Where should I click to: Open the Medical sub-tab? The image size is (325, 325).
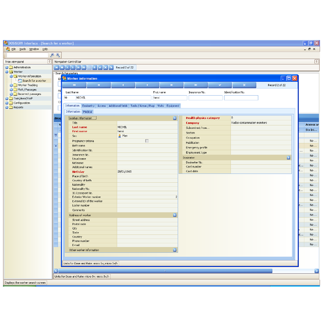click(88, 112)
